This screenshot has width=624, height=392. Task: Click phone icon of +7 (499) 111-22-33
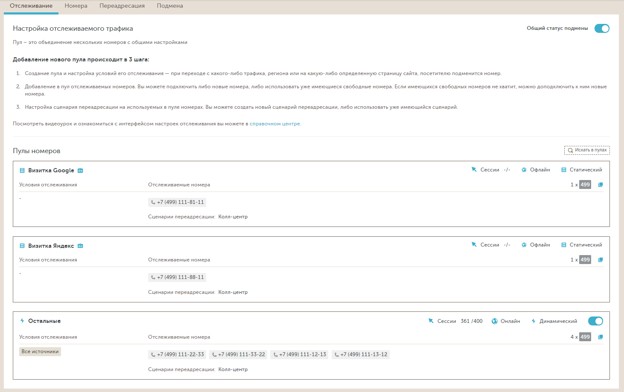coord(153,355)
